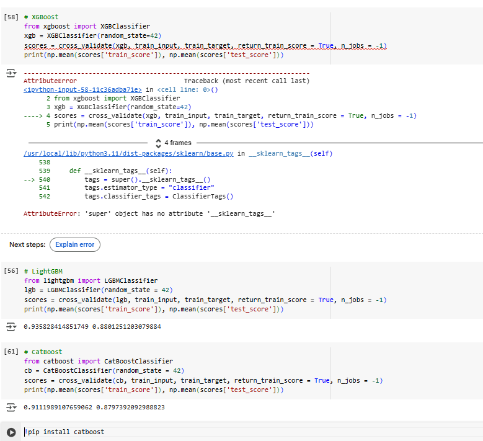Viewport: 483px width, 441px height.
Task: Click the CatBoostClassifier(random_state = 42) line
Action: click(104, 371)
